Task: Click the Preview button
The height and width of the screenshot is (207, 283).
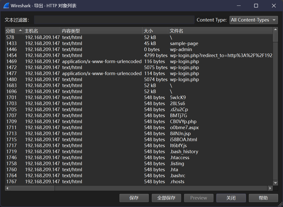Action: pos(199,198)
